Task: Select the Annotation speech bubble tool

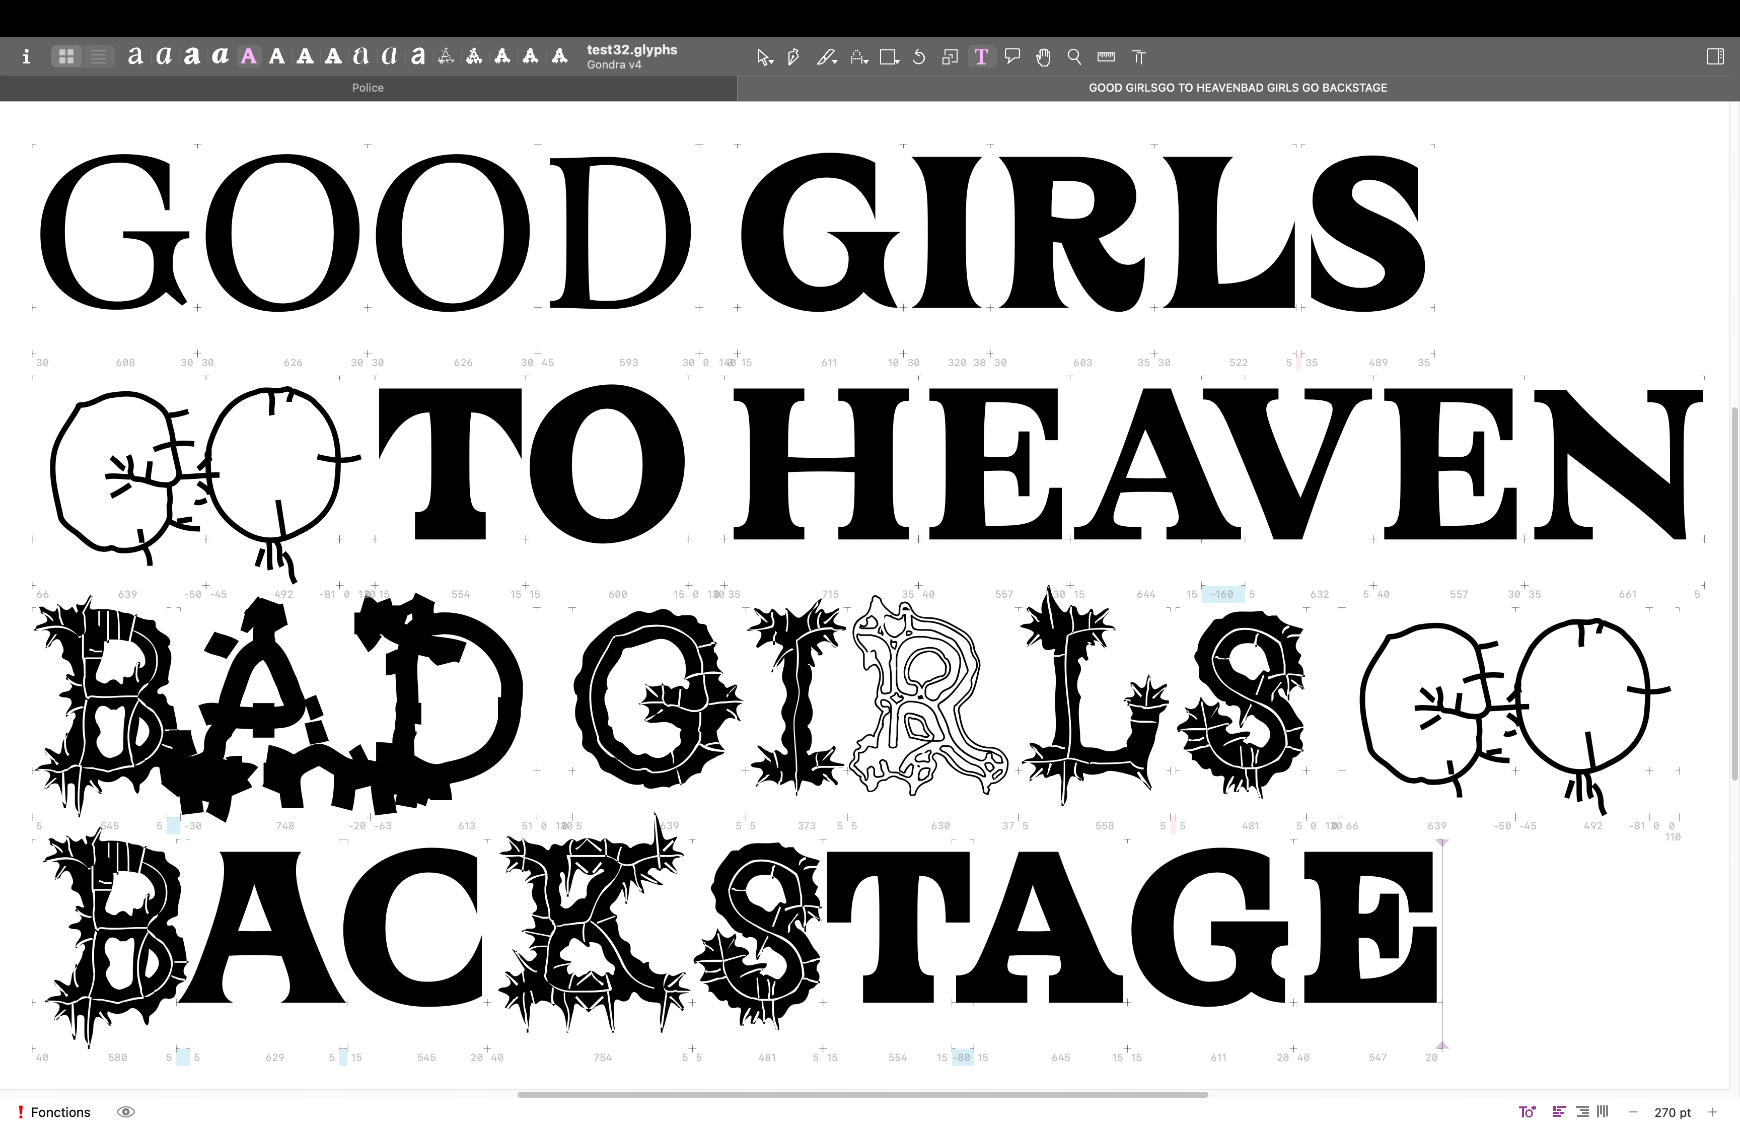Action: click(1012, 57)
